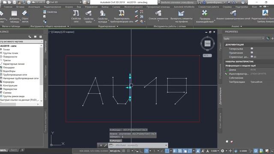Switch to Вставка ribbon tab
274x154 pixels.
point(20,7)
